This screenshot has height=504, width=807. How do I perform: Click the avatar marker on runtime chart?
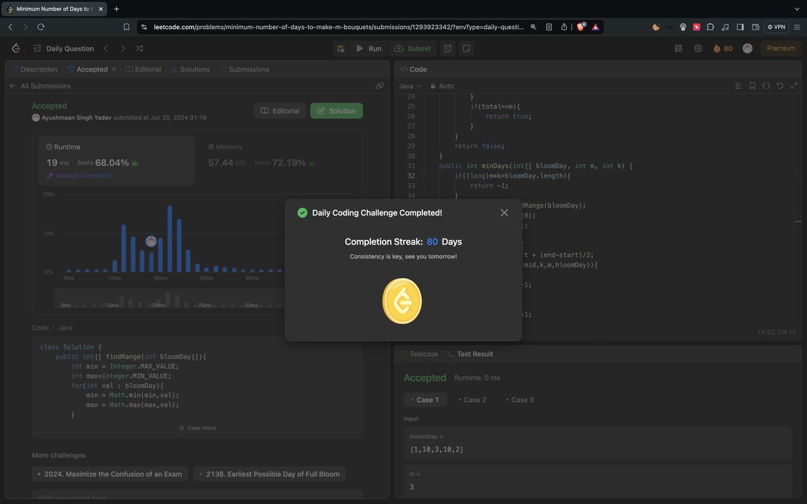coord(151,241)
